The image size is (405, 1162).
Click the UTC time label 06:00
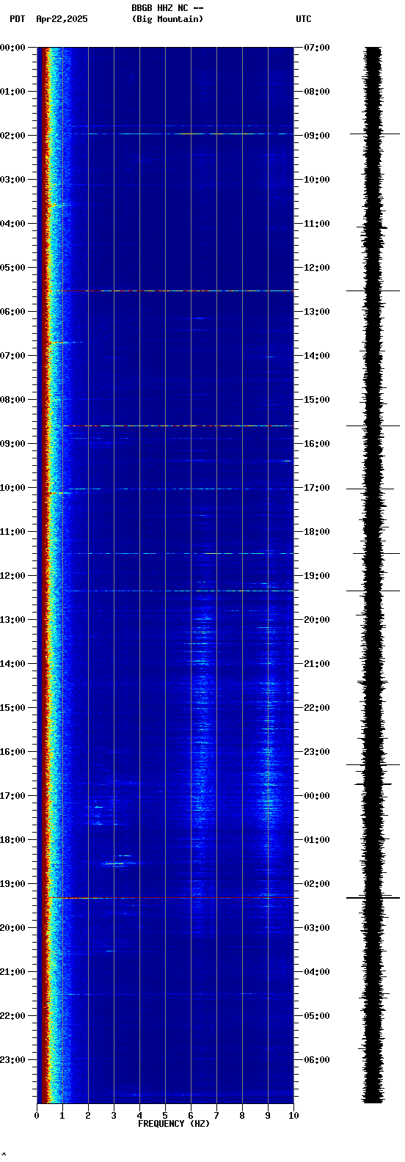pos(316,1060)
